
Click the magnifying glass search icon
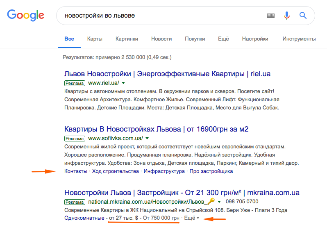[303, 16]
